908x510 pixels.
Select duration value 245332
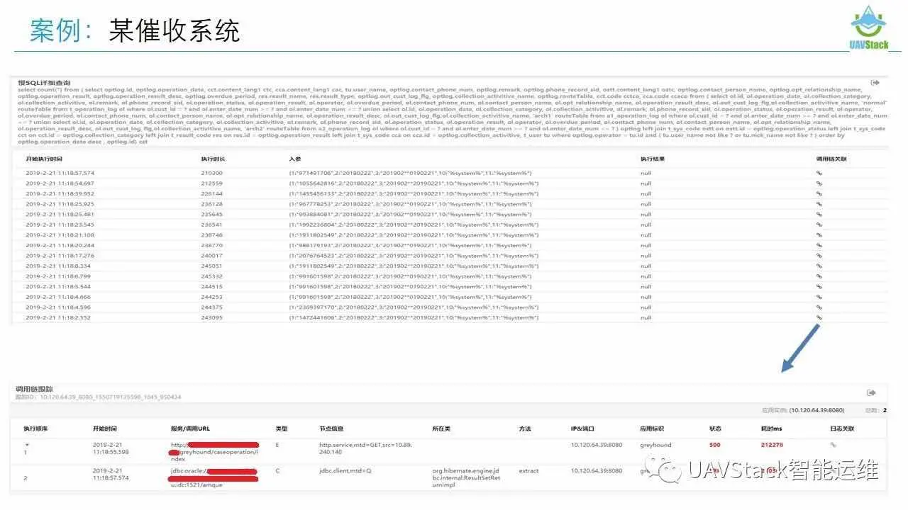click(x=212, y=276)
